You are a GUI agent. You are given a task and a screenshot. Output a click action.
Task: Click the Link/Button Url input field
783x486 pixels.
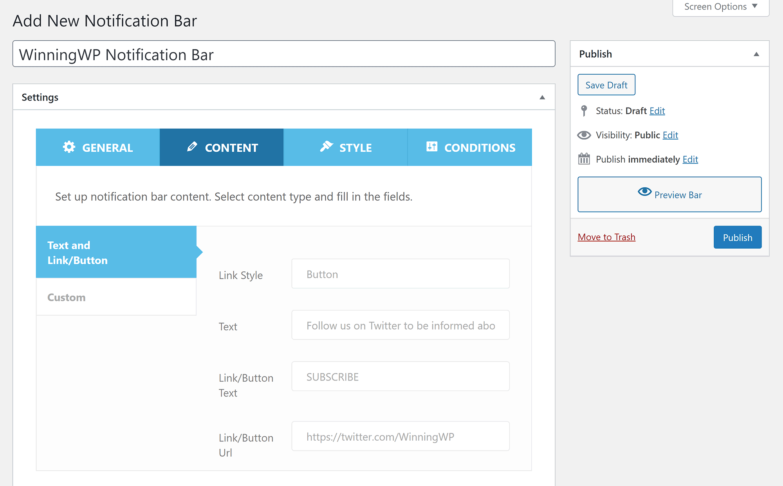(401, 436)
